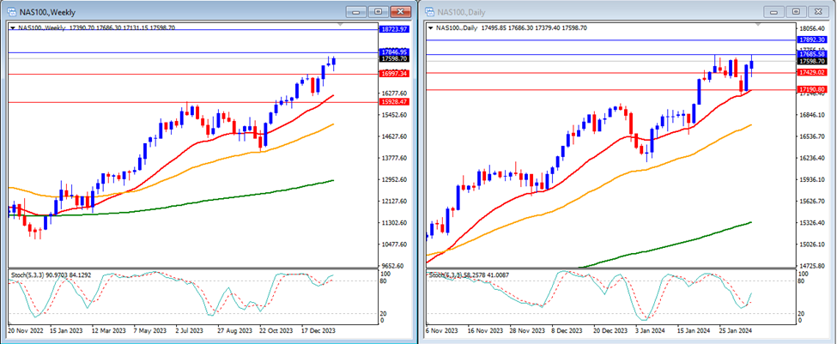837x344 pixels.
Task: Click the 8 Dec 2023 date on Daily axis
Action: (x=567, y=330)
